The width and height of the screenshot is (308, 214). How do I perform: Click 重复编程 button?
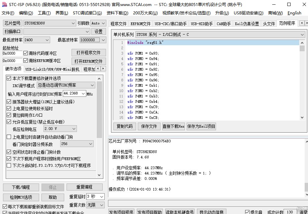[x=85, y=187]
